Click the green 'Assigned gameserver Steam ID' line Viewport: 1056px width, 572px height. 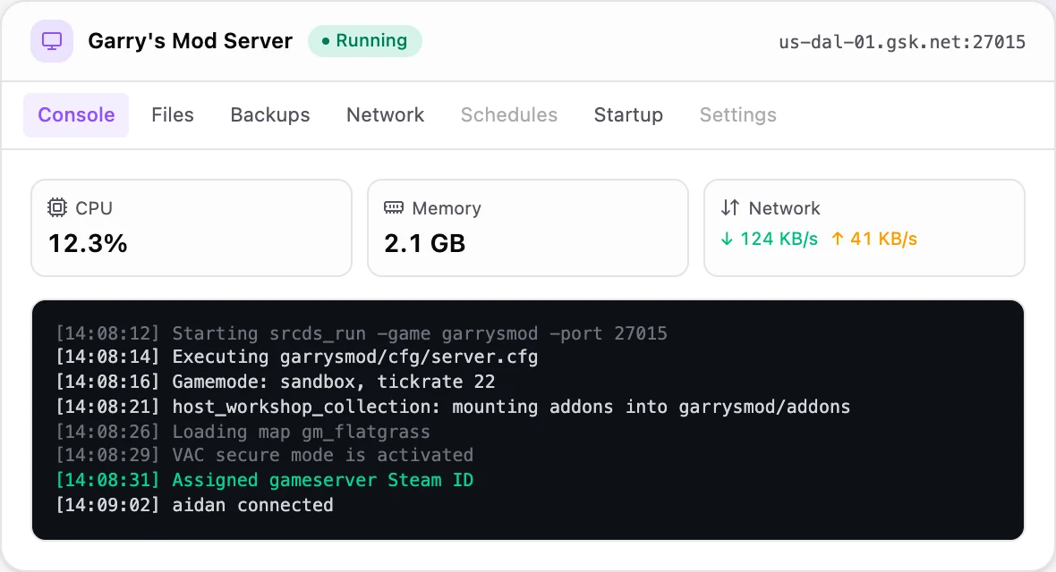click(x=265, y=480)
